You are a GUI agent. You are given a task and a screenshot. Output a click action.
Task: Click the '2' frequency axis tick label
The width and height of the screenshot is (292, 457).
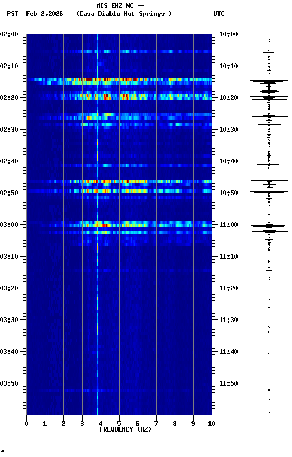click(x=63, y=424)
